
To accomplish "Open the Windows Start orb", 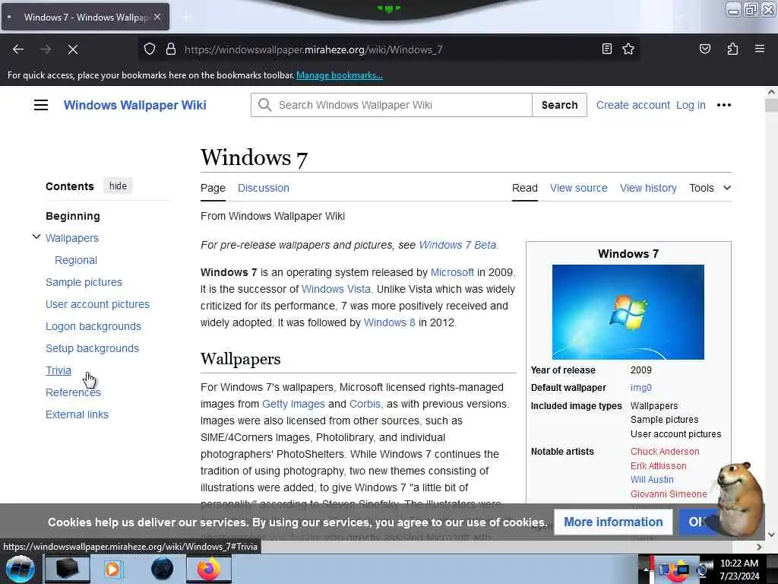I will pyautogui.click(x=21, y=569).
